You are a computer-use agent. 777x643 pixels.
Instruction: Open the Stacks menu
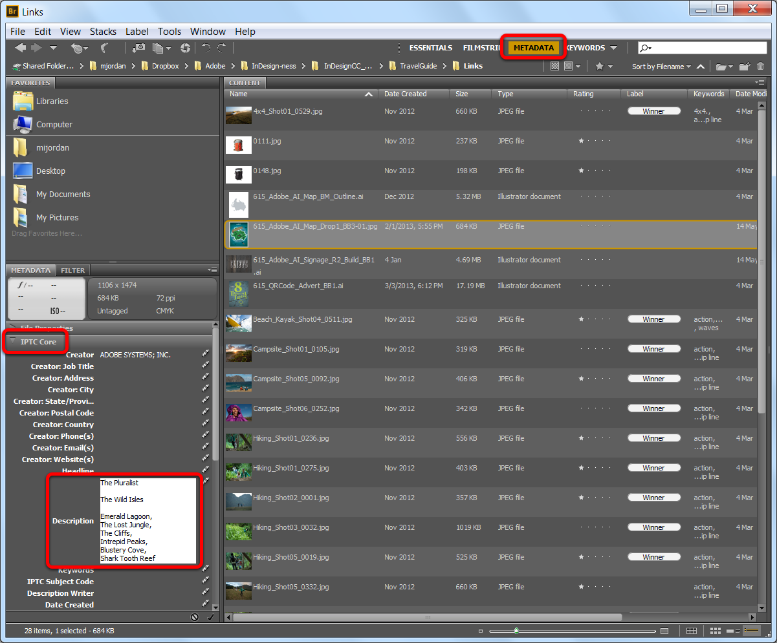click(103, 31)
